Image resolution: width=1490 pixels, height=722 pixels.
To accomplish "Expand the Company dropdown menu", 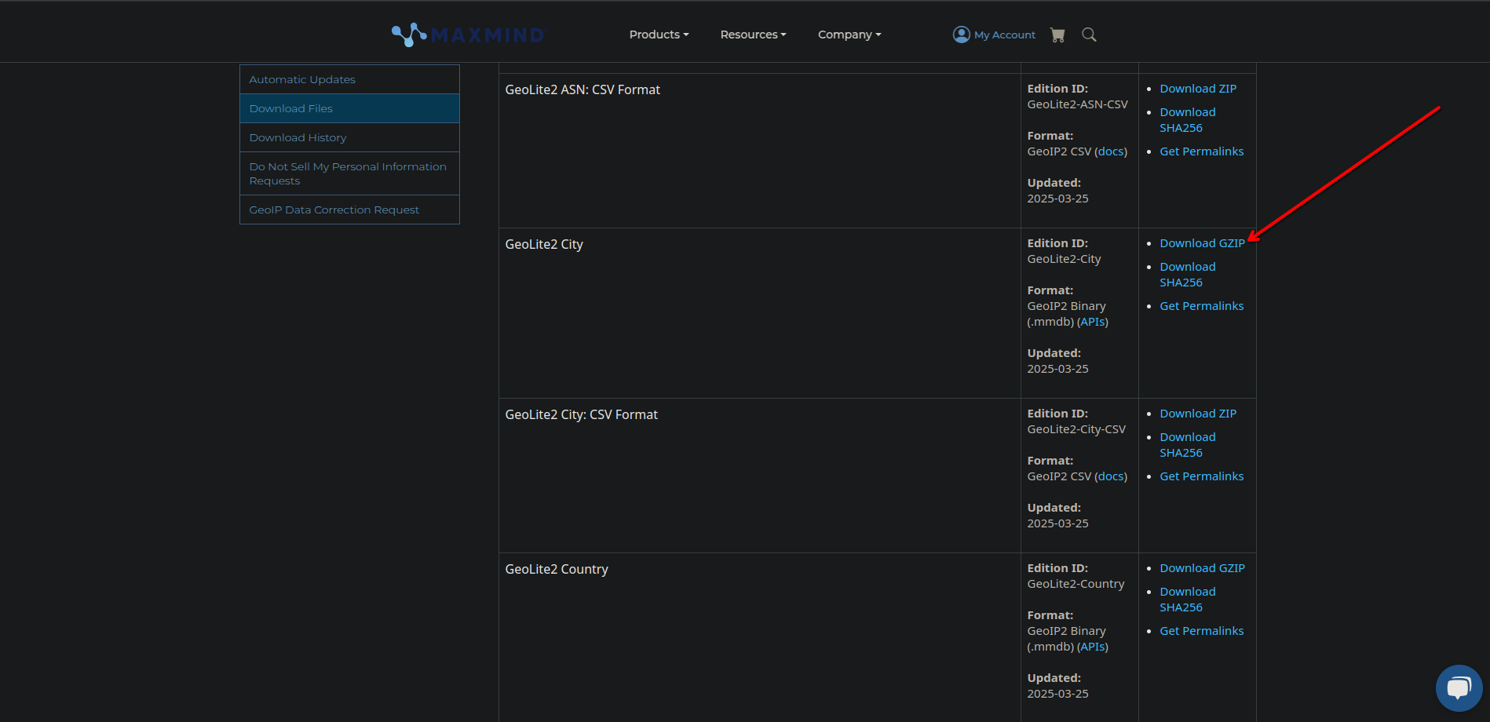I will coord(849,35).
